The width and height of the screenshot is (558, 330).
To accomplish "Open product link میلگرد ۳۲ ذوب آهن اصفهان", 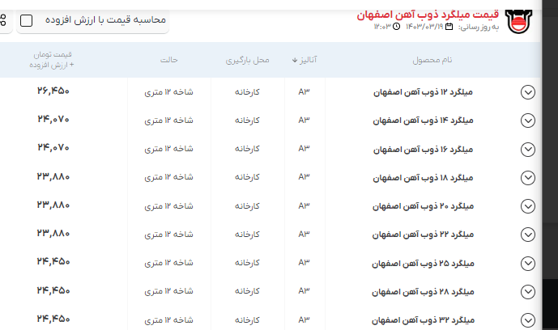I will (x=426, y=319).
